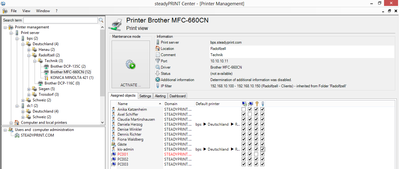
Task: Uncheck last checkbox for Claudia Martinshausen
Action: pos(262,119)
